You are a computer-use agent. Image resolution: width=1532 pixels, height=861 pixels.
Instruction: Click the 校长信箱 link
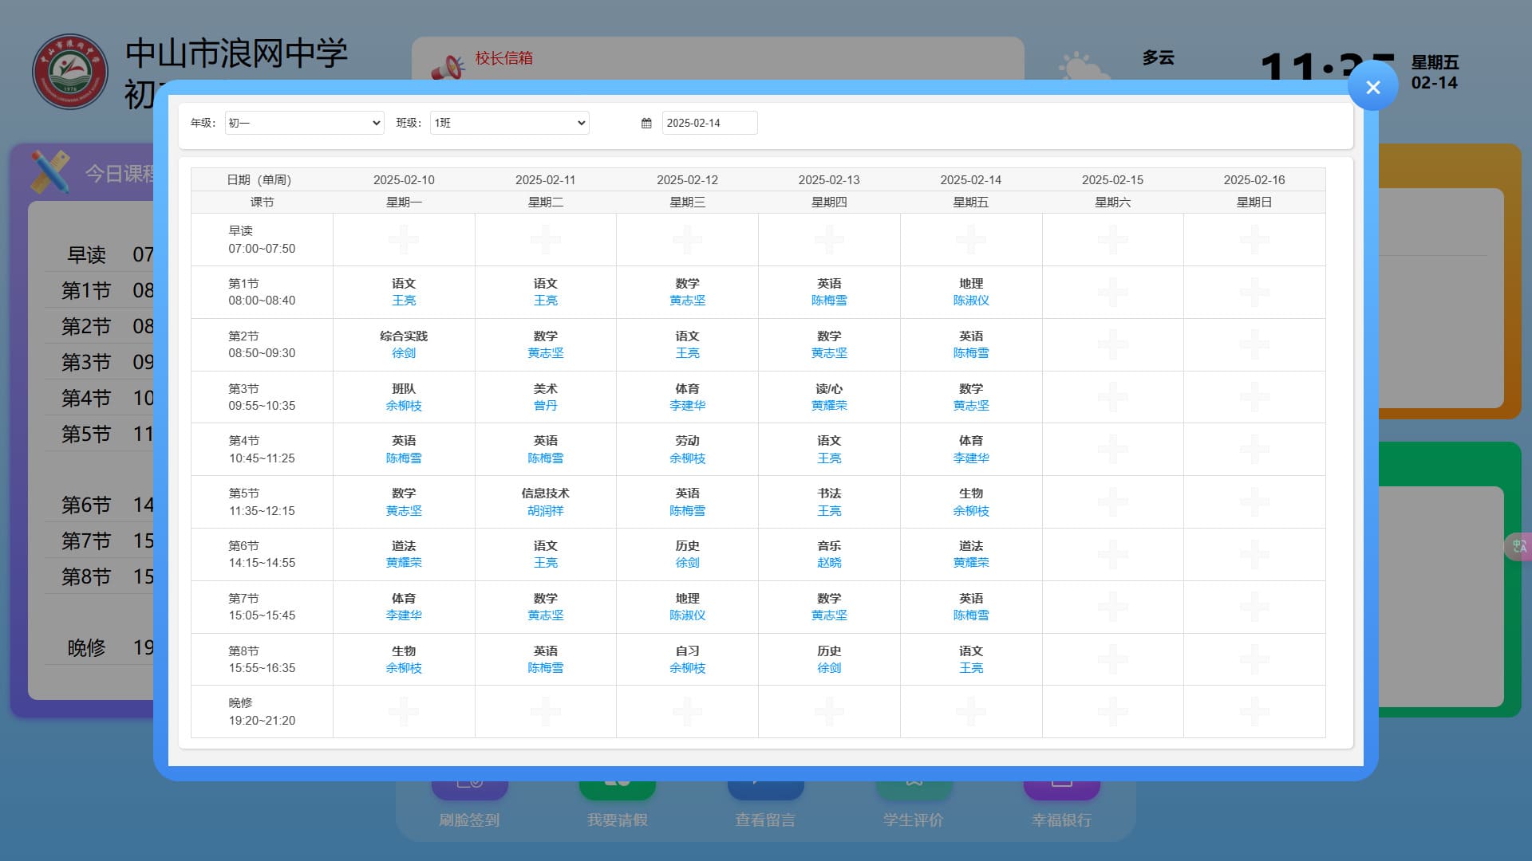coord(503,58)
